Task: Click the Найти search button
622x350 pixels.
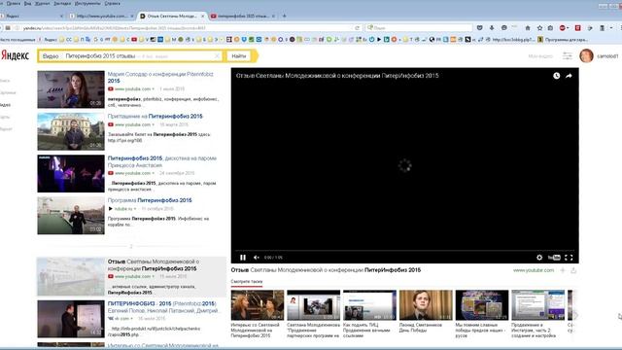Action: coord(239,56)
